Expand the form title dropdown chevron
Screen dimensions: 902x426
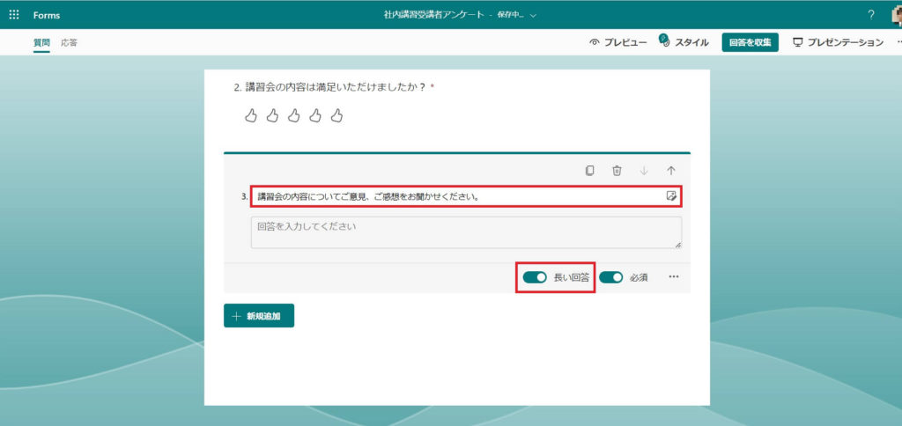pyautogui.click(x=533, y=15)
